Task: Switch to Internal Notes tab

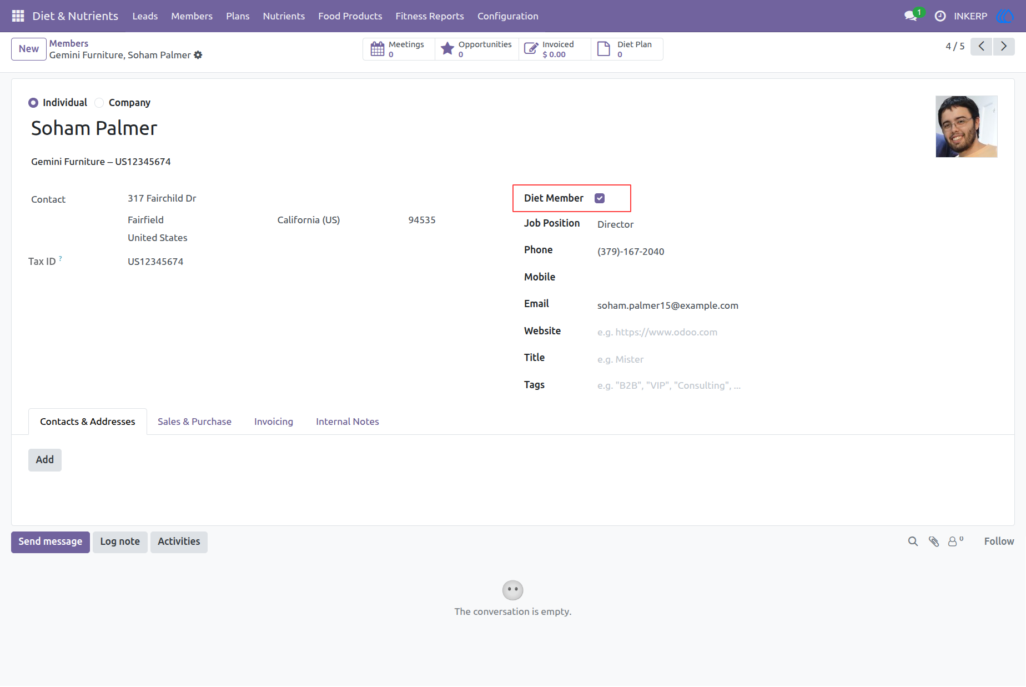Action: pyautogui.click(x=348, y=422)
